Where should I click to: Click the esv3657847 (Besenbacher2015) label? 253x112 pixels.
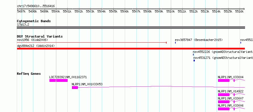click(x=199, y=40)
